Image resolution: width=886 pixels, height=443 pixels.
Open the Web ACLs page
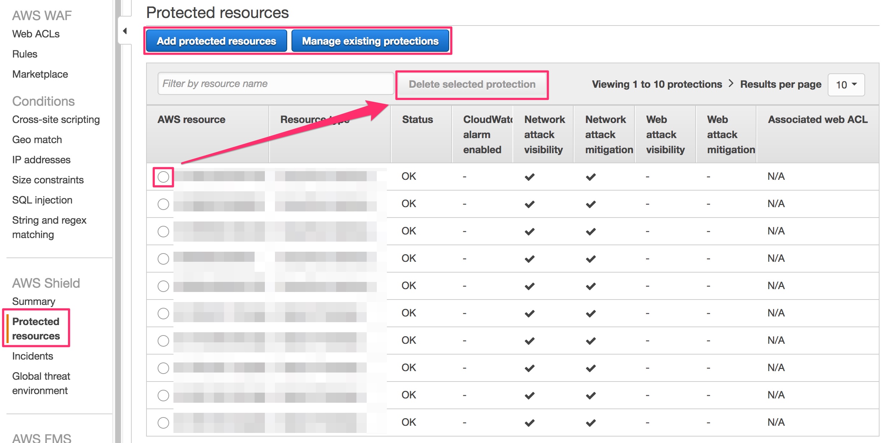(x=36, y=34)
